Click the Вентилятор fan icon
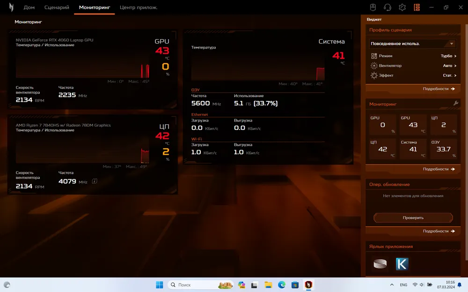The image size is (468, 292). (x=374, y=65)
